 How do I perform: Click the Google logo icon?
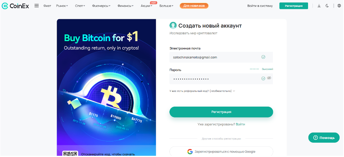coord(190,151)
